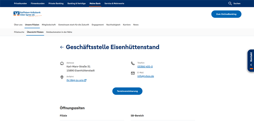Click the house icon next to Adresse
The height and width of the screenshot is (121, 254).
coord(62,63)
